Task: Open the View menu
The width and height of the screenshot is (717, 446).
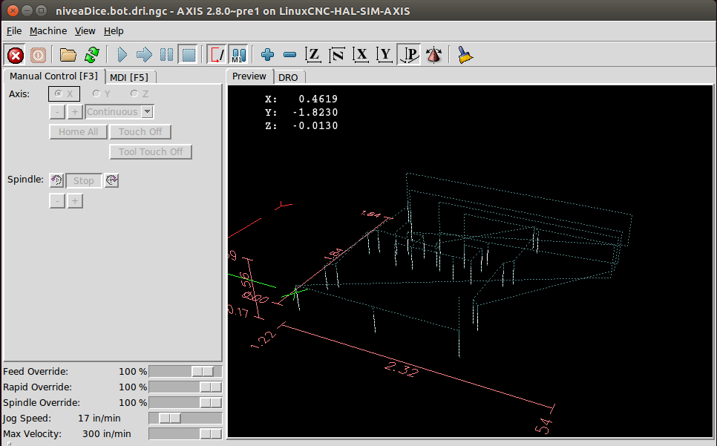Action: coord(85,31)
